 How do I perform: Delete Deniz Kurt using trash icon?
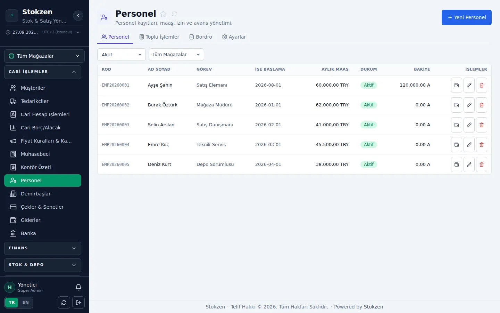coord(482,164)
